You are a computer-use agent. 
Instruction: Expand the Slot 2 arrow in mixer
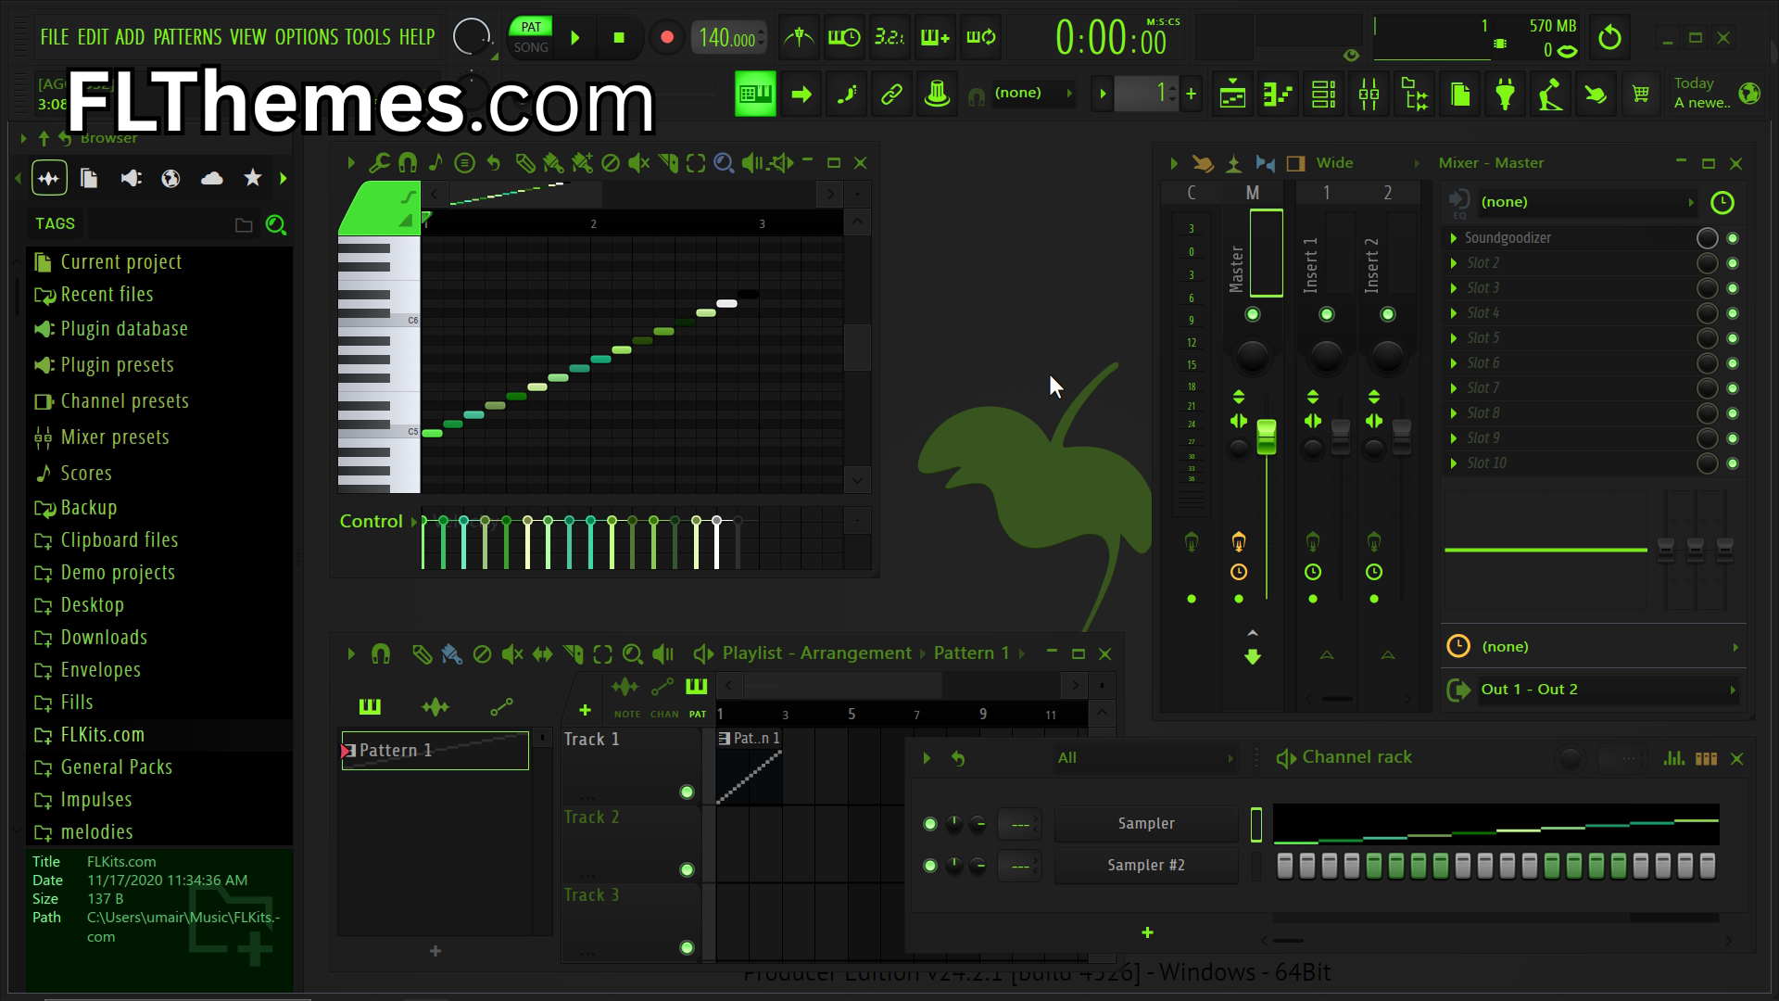1453,263
